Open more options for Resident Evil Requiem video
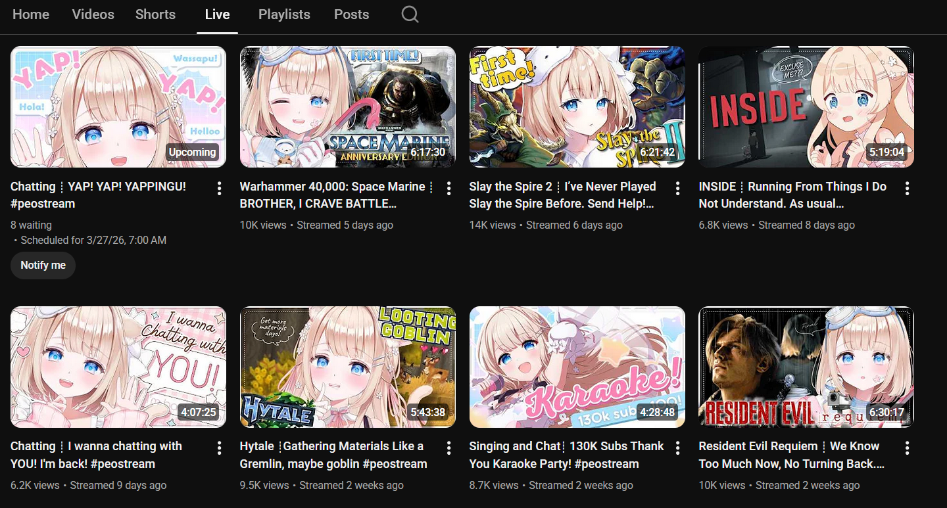The image size is (947, 508). [907, 449]
